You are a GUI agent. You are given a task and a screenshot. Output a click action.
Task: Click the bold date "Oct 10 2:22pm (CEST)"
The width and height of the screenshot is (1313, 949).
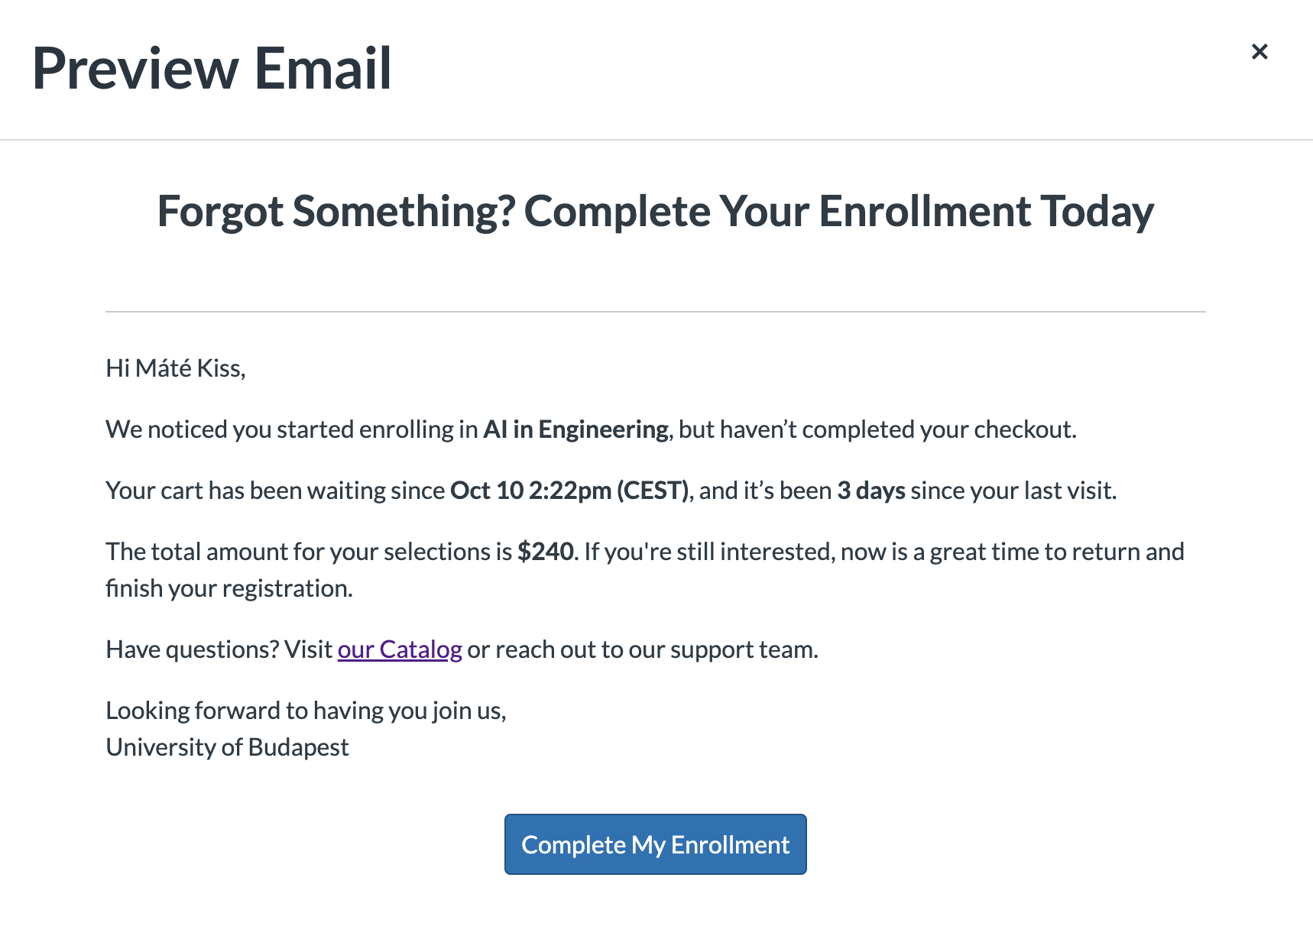(569, 491)
